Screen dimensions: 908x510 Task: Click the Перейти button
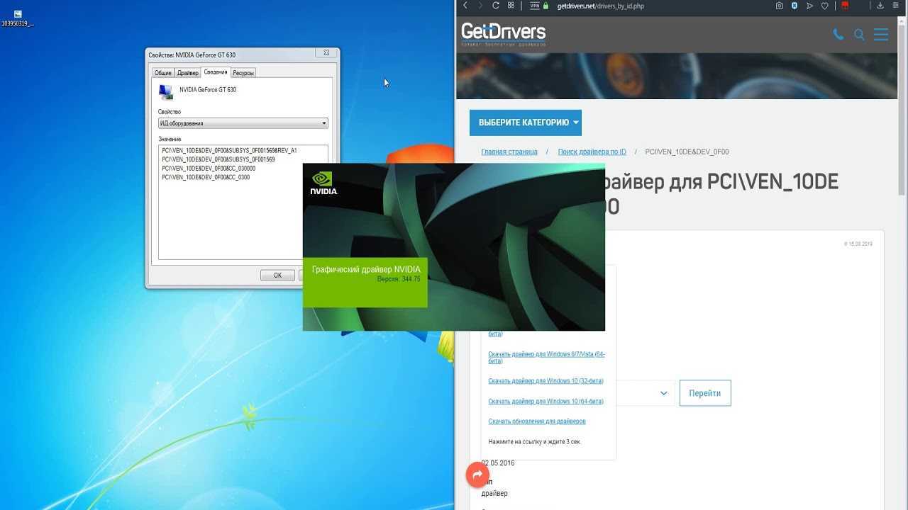click(x=705, y=393)
